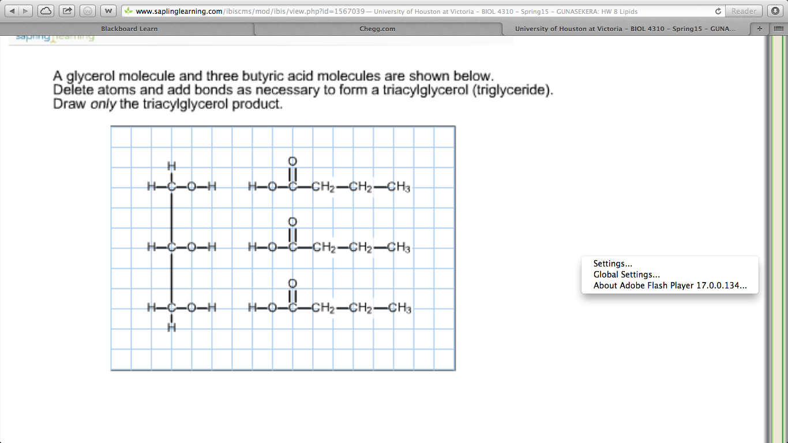Open iCloud Tabs from the cloud icon
This screenshot has height=443, width=788.
45,10
